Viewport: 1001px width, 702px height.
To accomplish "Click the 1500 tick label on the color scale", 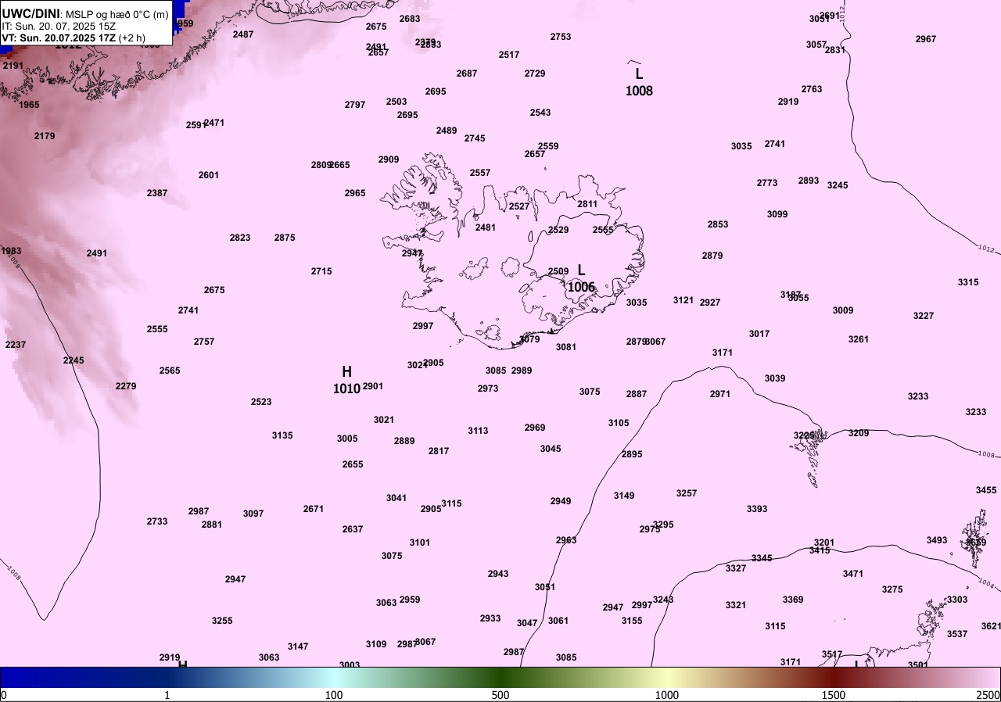I will [x=834, y=695].
